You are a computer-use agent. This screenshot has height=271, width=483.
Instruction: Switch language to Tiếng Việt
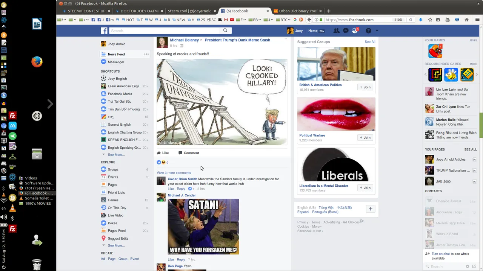(326, 208)
